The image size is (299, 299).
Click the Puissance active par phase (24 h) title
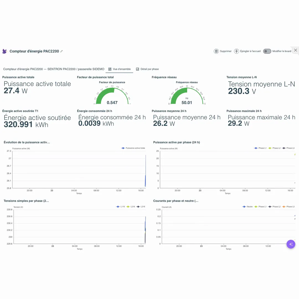point(177,142)
